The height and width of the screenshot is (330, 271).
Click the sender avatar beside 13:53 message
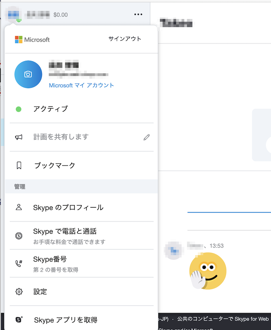click(173, 251)
